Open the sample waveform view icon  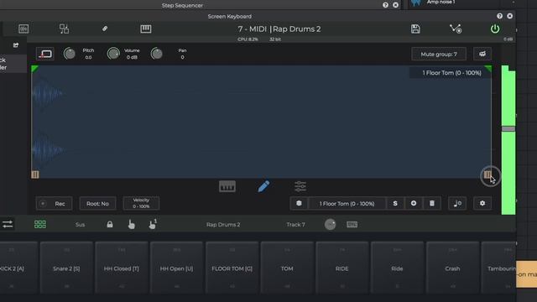click(23, 29)
